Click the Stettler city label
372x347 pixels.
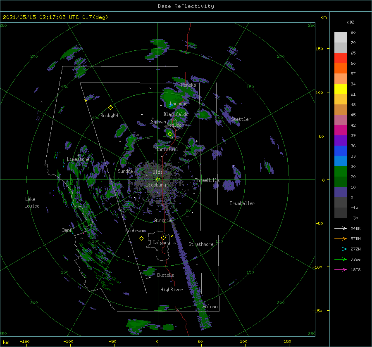click(x=241, y=119)
